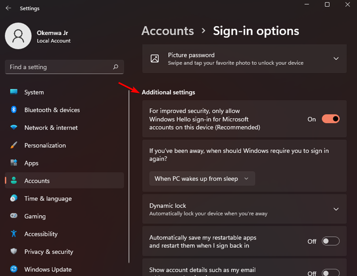Turn on show account details toggle
Screen dimensions: 357x276
[330, 273]
